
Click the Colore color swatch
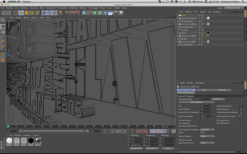(203, 133)
